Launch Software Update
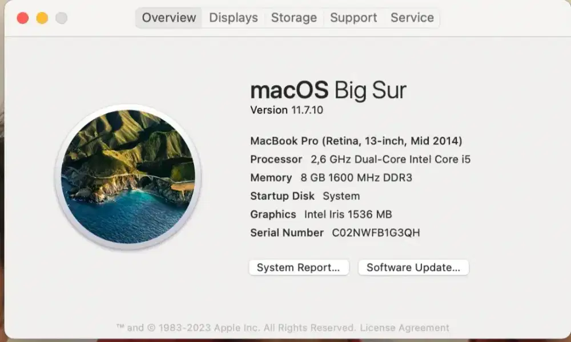The width and height of the screenshot is (571, 342). click(413, 267)
